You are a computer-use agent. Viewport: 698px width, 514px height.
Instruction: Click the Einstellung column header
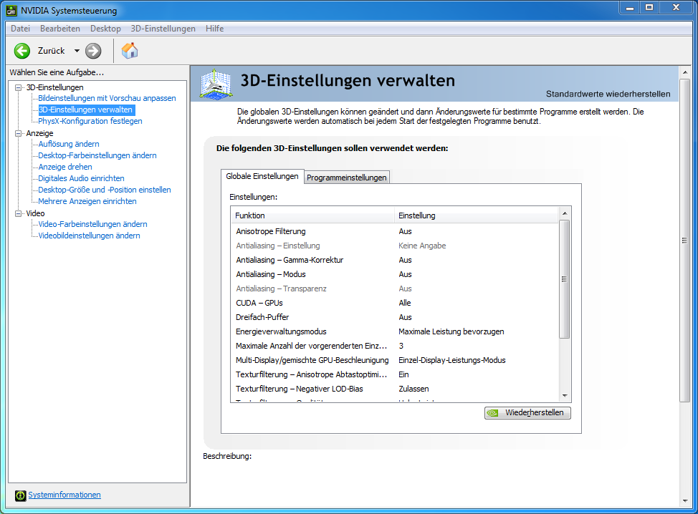(477, 215)
